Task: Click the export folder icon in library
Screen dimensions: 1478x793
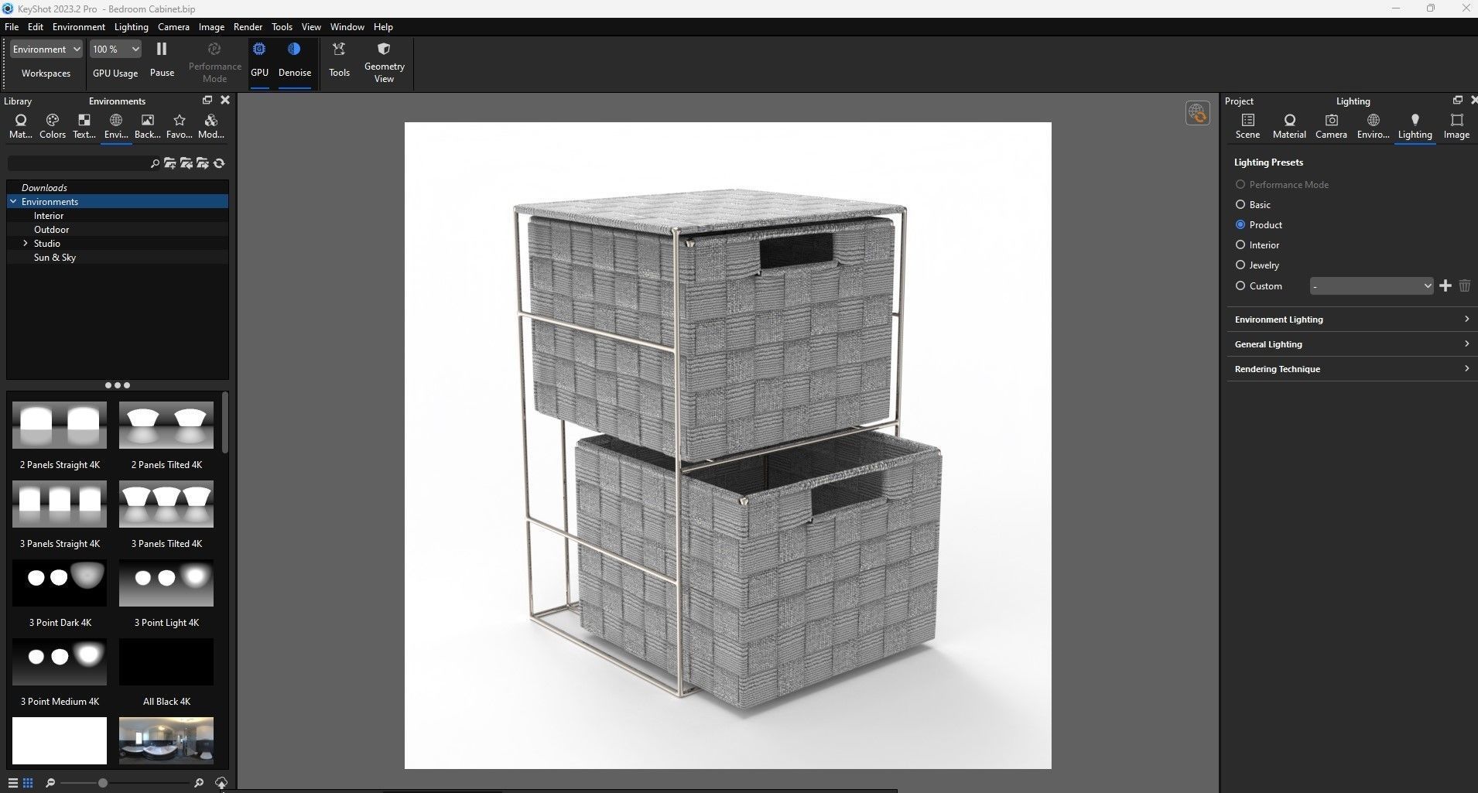Action: tap(202, 163)
